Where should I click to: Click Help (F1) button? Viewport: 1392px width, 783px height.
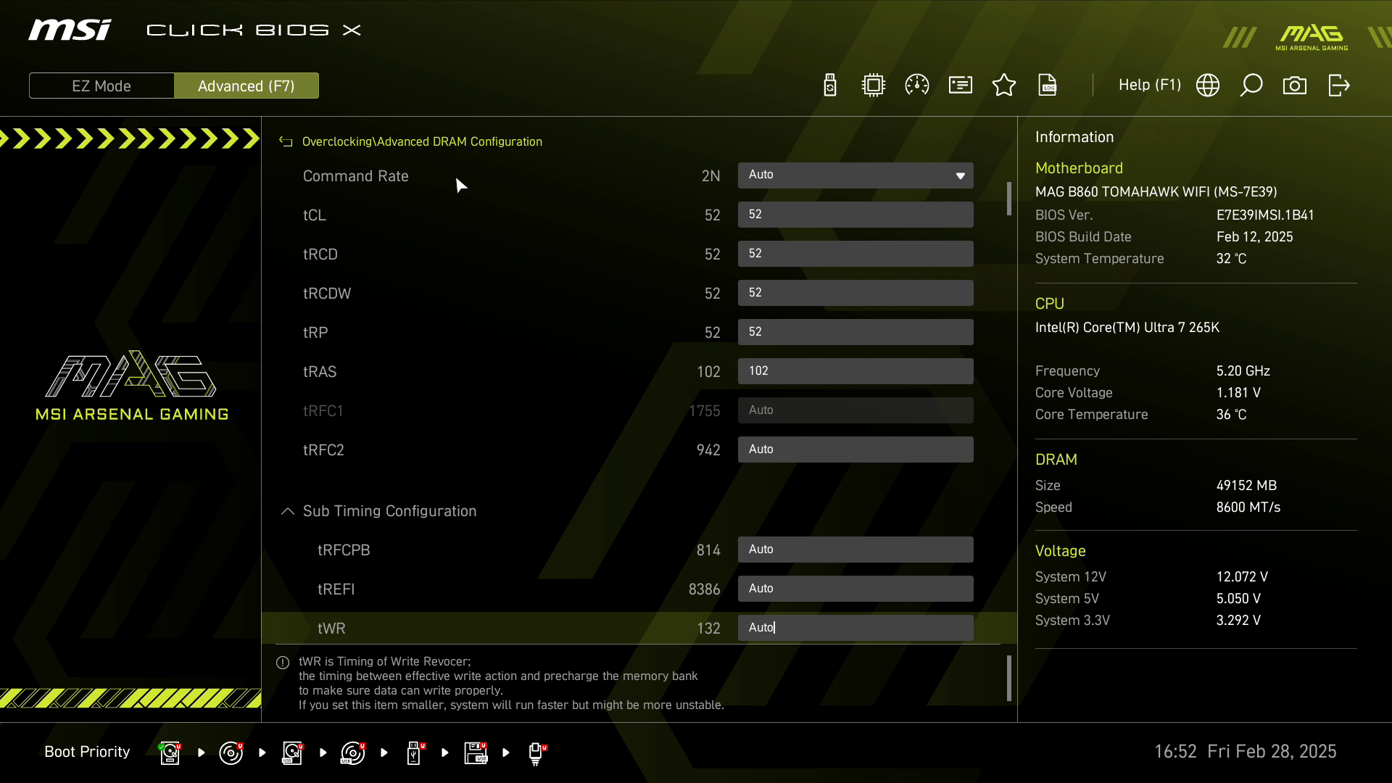(1149, 86)
